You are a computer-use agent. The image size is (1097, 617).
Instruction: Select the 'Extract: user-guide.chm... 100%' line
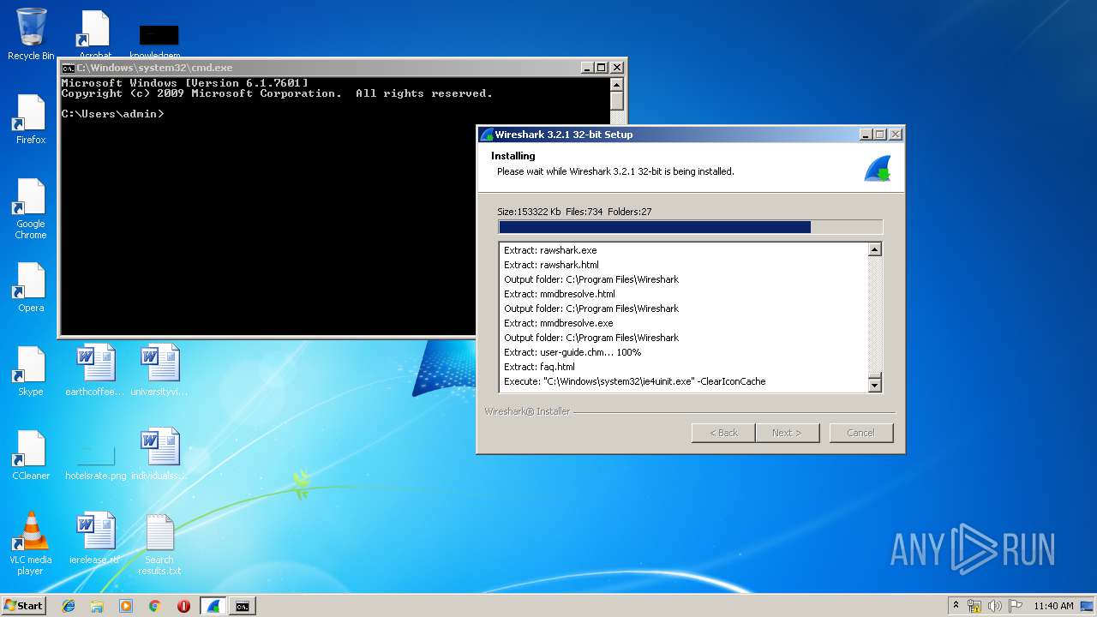pyautogui.click(x=572, y=352)
